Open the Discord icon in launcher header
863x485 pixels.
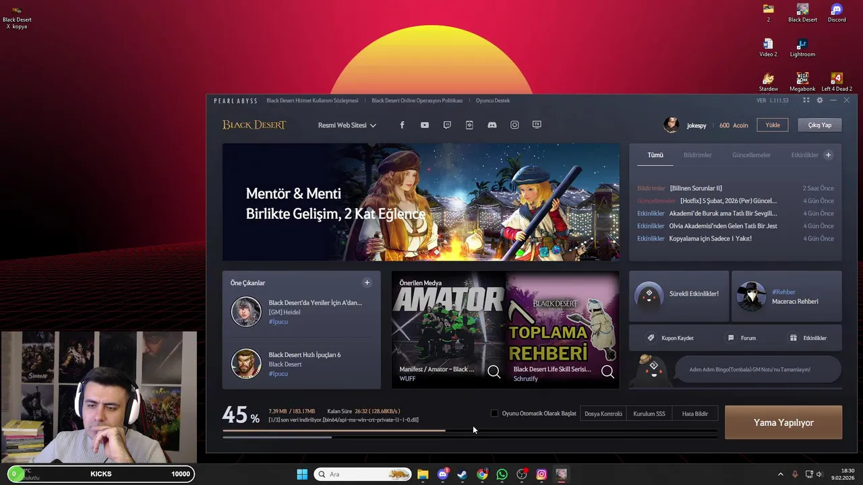point(492,125)
